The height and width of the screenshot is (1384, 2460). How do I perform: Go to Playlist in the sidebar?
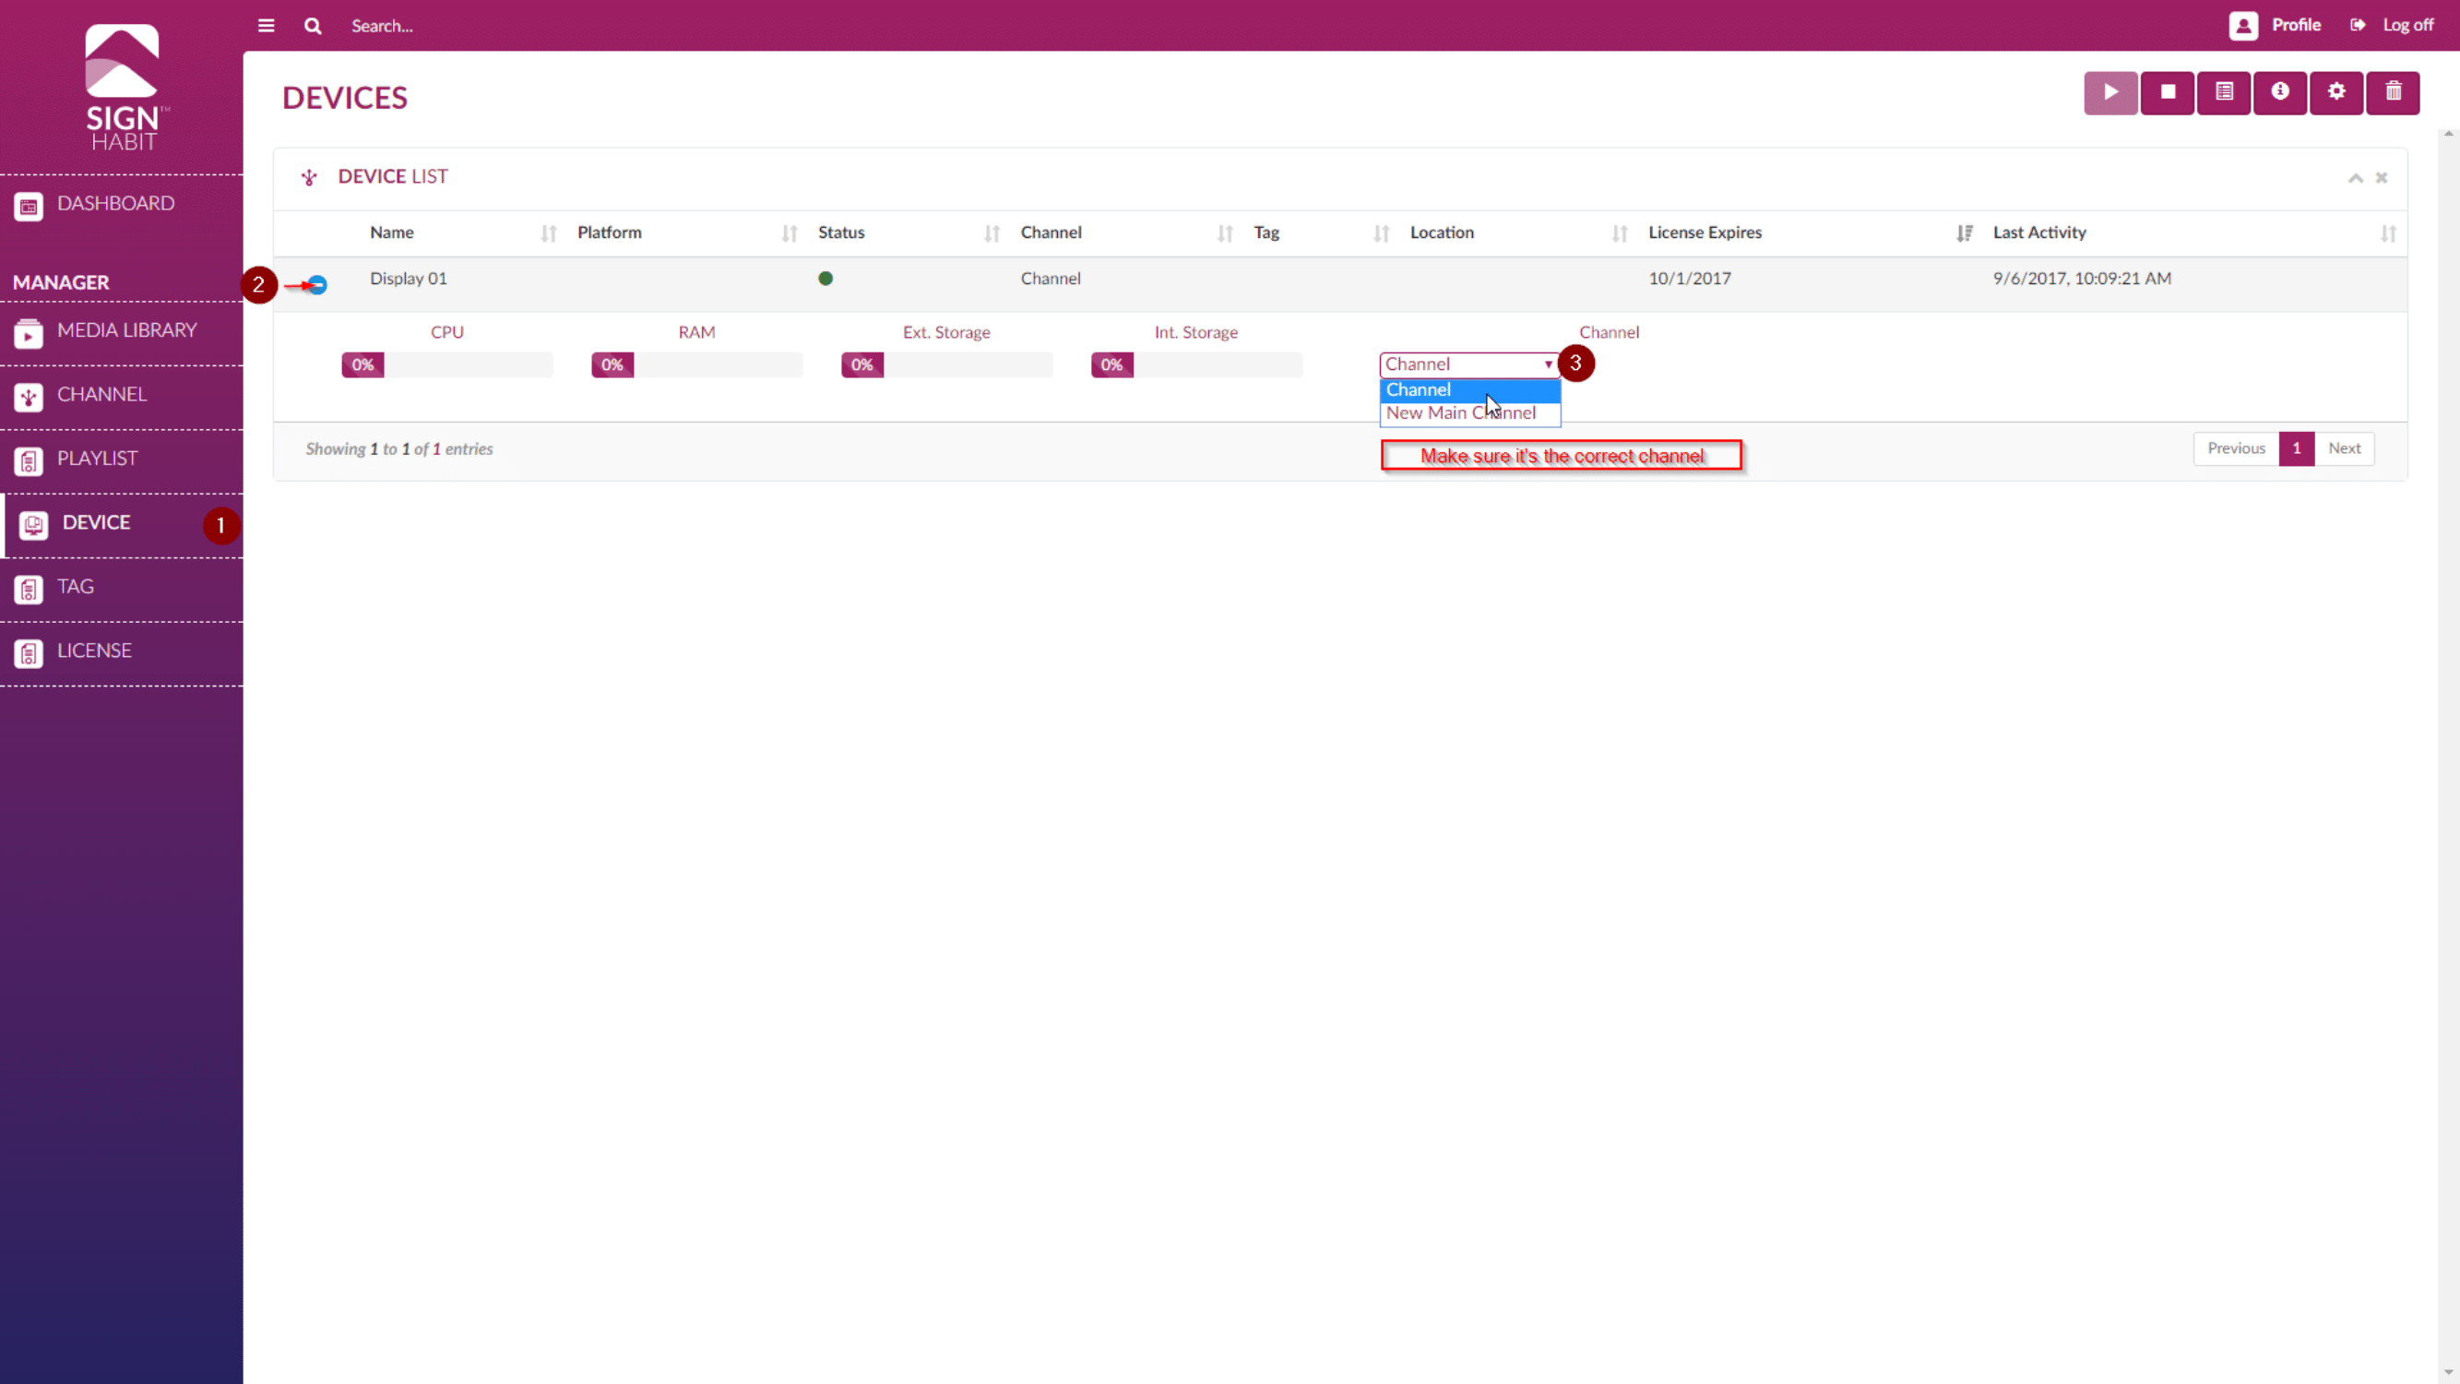tap(98, 459)
